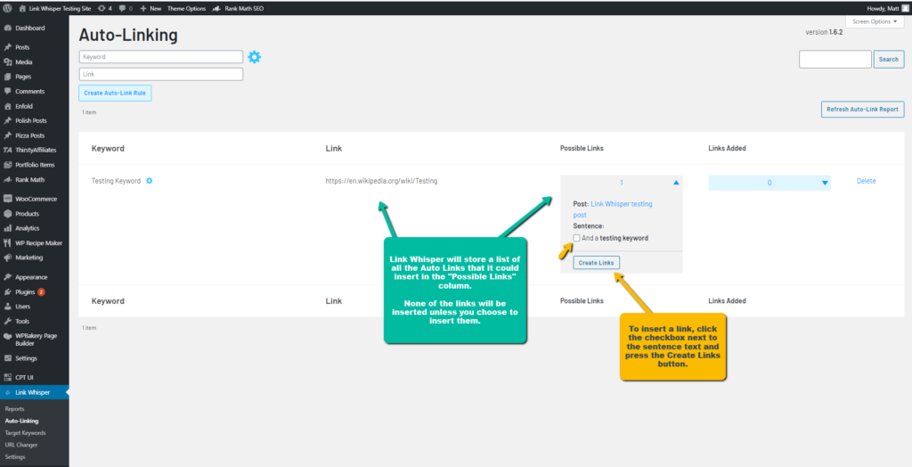Screen dimensions: 912x467
Task: Open Theme Options in the admin bar
Action: [x=186, y=8]
